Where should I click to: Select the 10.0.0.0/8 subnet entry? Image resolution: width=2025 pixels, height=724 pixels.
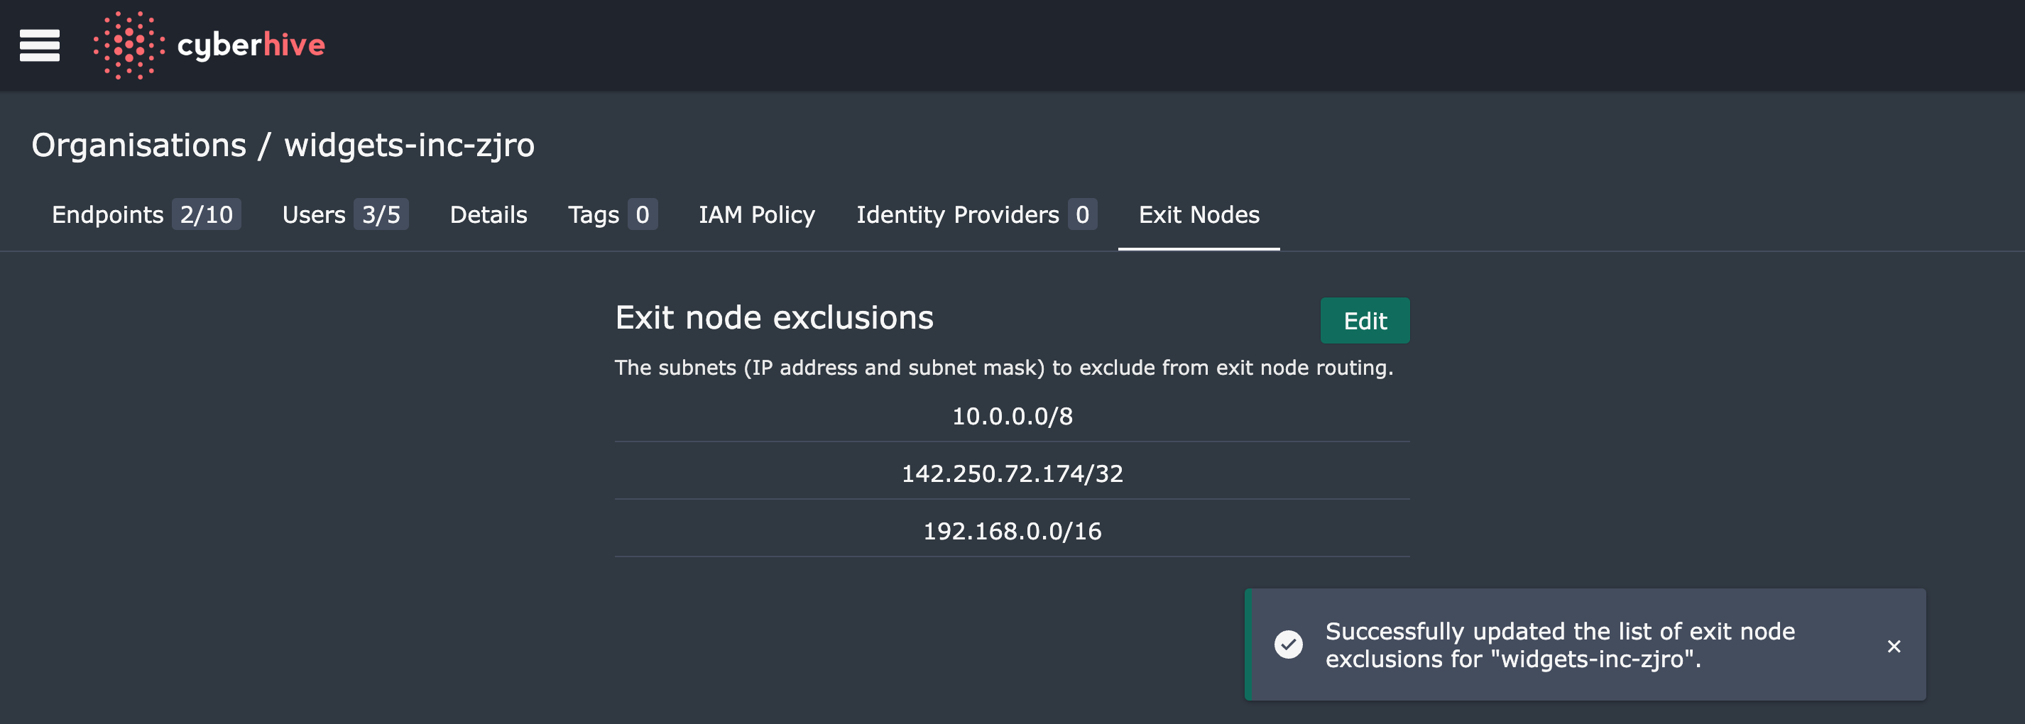1012,416
